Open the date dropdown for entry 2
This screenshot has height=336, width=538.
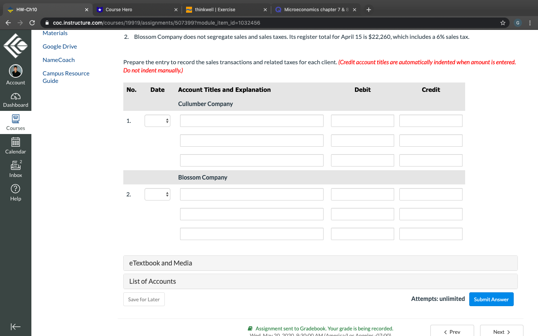[157, 194]
